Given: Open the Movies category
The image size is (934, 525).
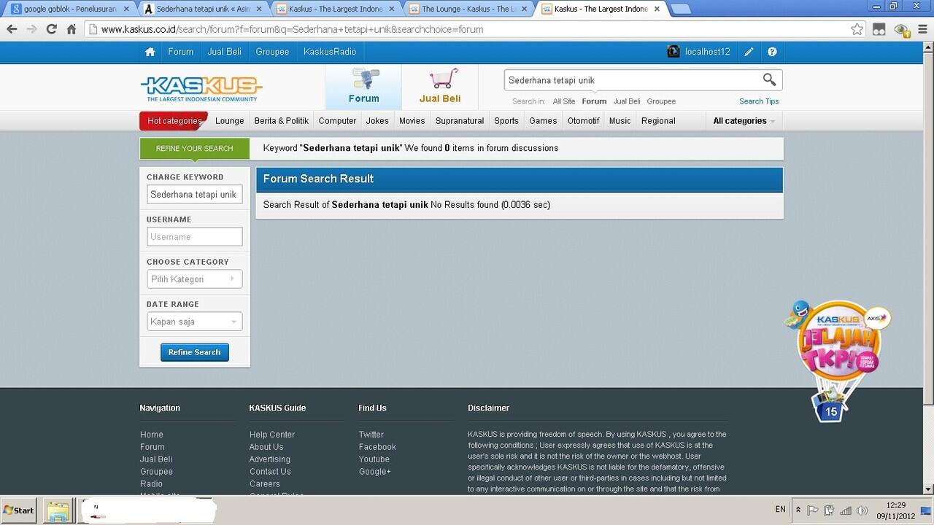Looking at the screenshot, I should click(x=412, y=121).
